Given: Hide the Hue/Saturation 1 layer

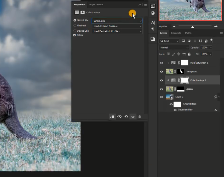Looking at the screenshot, I should point(162,63).
